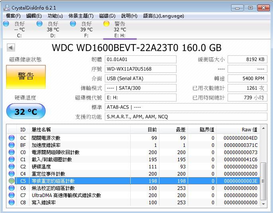Click status dot for attribute C1
This screenshot has height=213, width=273.
[12, 159]
